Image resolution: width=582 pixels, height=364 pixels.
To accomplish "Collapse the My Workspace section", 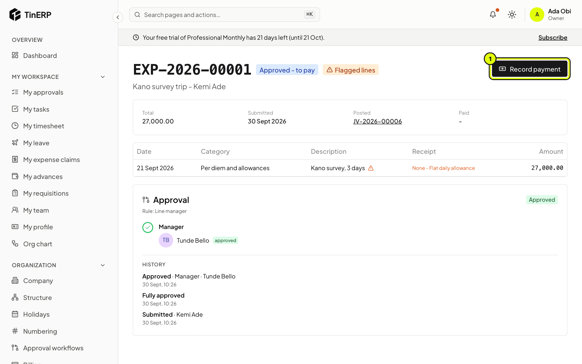I will [x=103, y=77].
